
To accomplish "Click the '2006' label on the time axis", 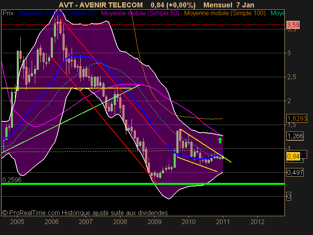I will coord(52,222).
